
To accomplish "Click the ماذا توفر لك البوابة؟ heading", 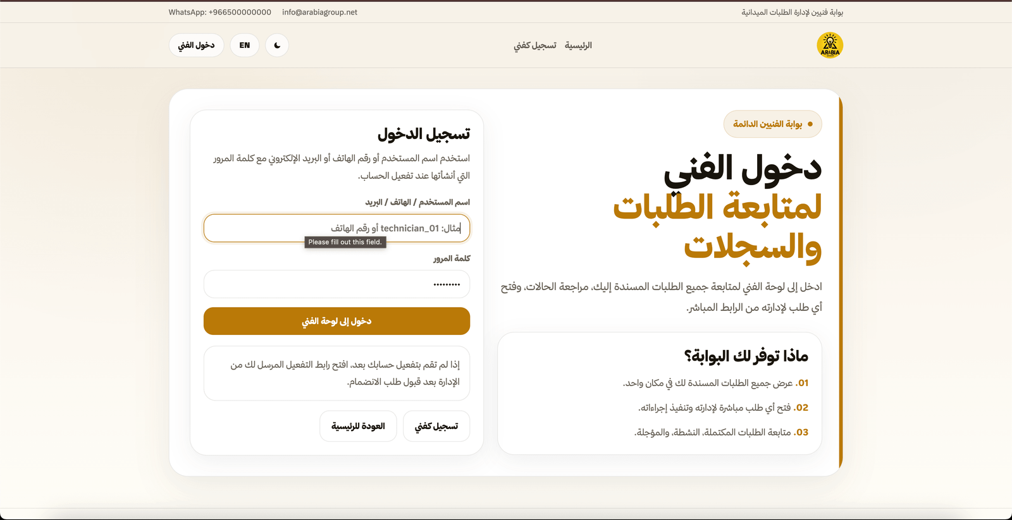I will click(x=746, y=356).
